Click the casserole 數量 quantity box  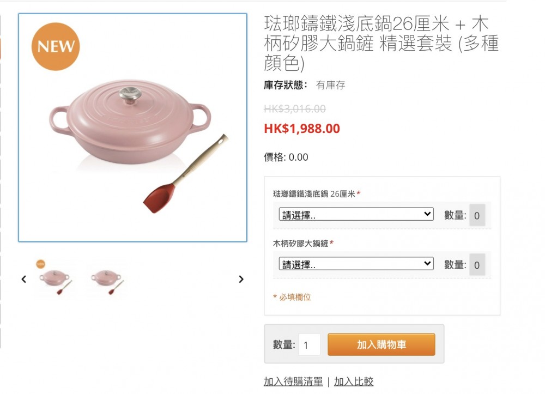[477, 215]
